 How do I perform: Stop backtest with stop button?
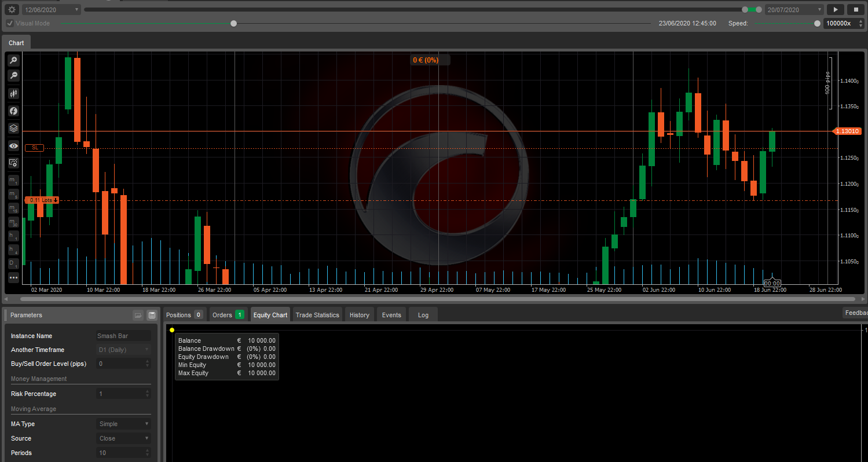(x=856, y=9)
